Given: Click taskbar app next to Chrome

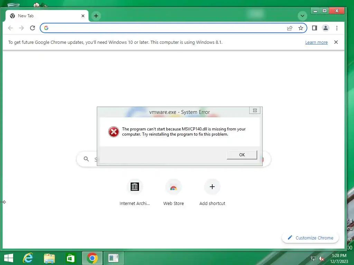Looking at the screenshot, I should click(113, 258).
